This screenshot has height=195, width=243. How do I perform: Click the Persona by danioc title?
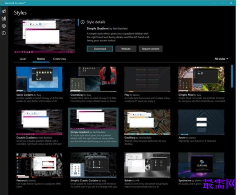tap(26, 181)
